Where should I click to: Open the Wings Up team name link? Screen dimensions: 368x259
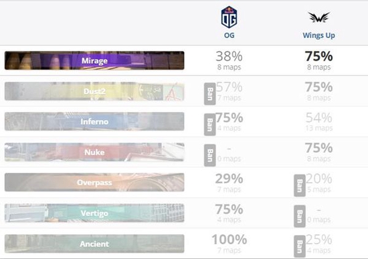pos(318,35)
